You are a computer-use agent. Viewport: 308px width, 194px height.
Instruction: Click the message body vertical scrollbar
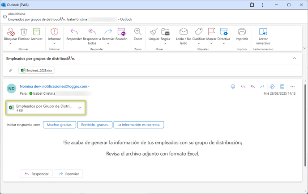click(305, 126)
